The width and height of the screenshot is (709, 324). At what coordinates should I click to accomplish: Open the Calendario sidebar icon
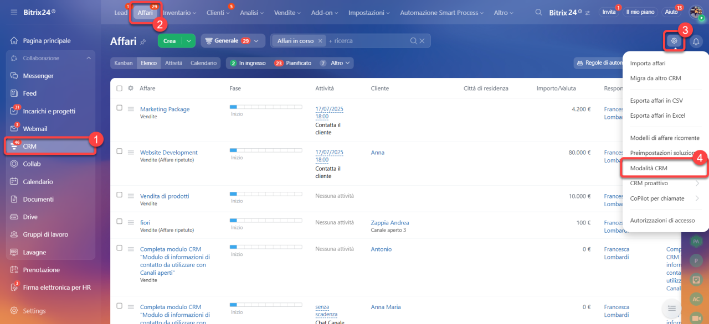[x=14, y=182]
